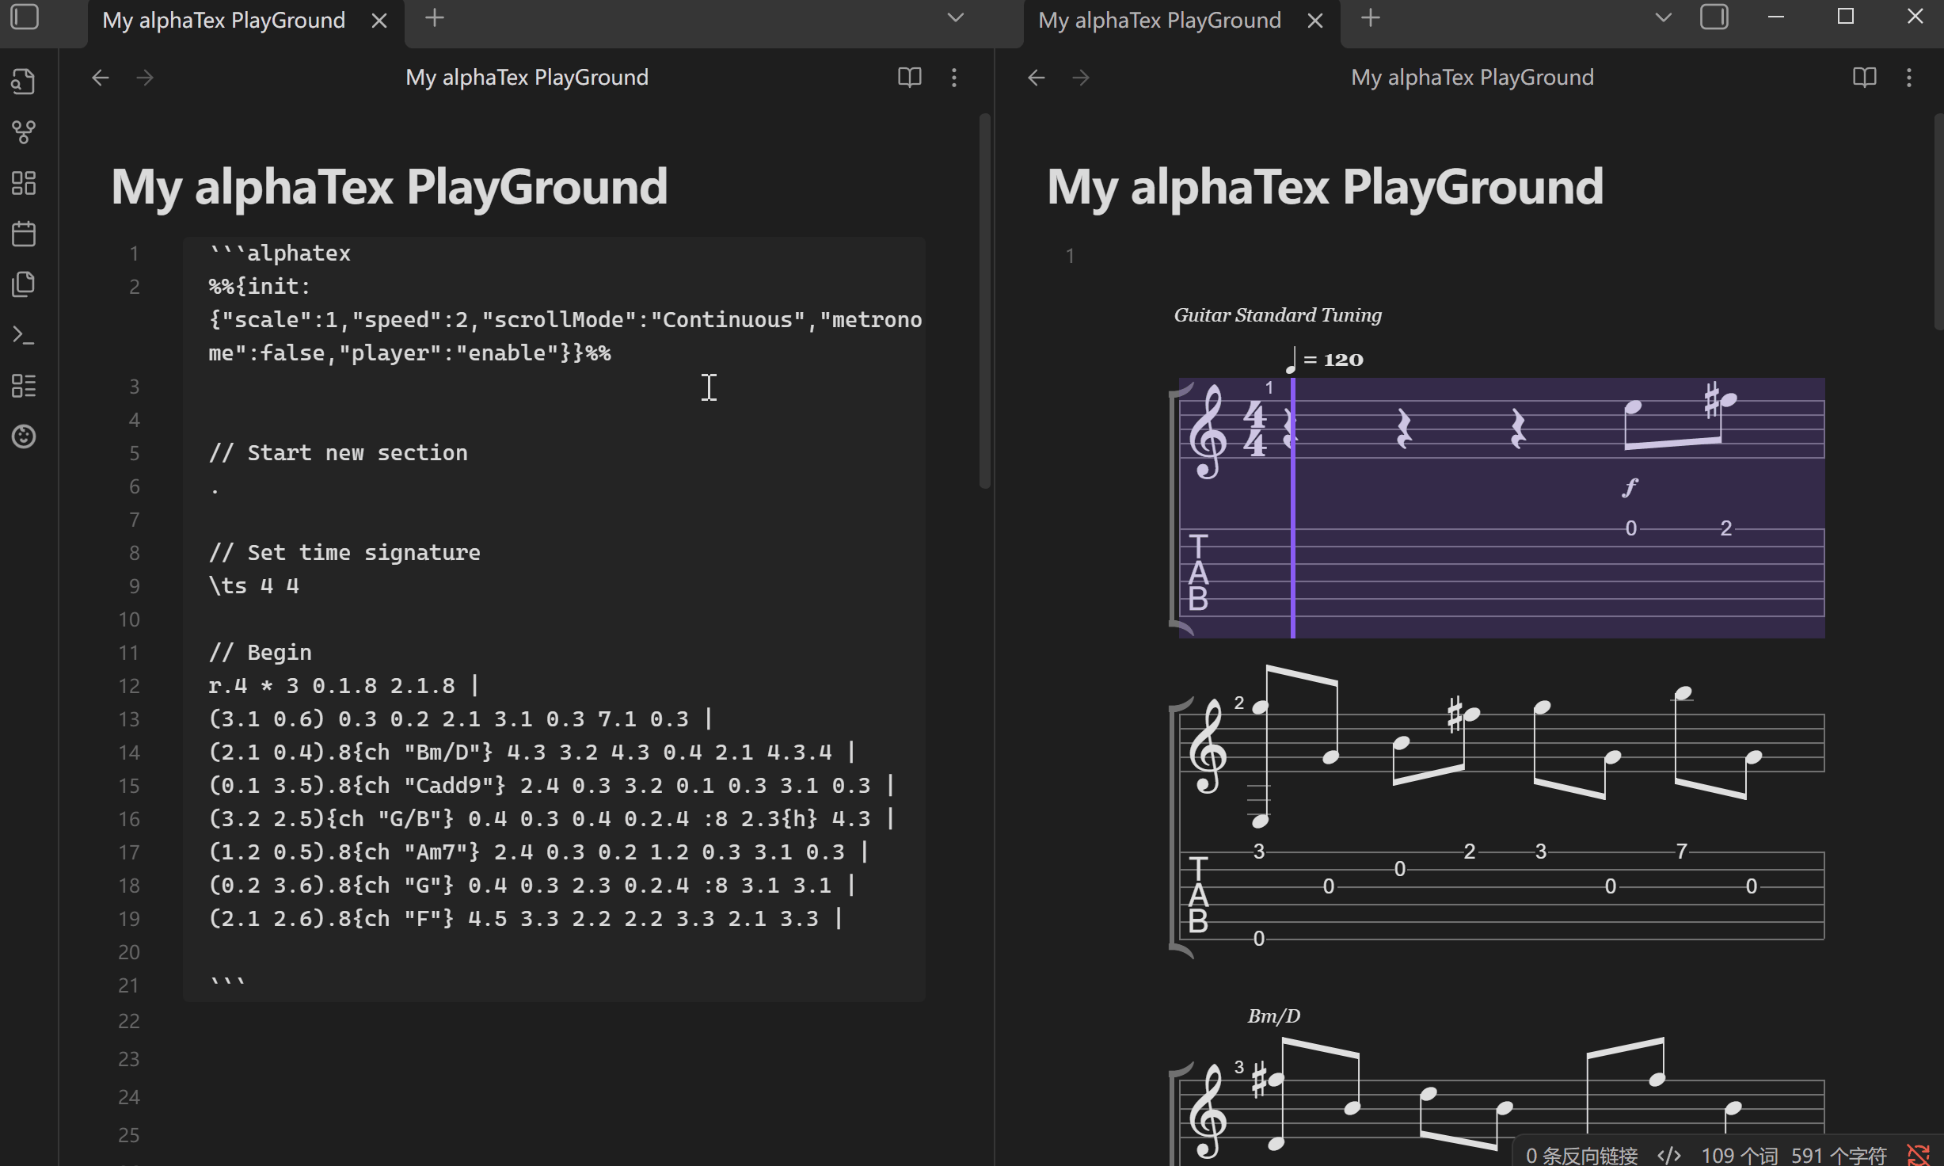Screen dimensions: 1944x1166
Task: Expand the left pane tab list dropdown
Action: 956,17
